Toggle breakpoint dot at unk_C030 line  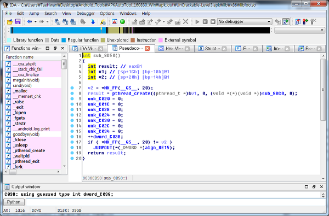tap(72, 120)
